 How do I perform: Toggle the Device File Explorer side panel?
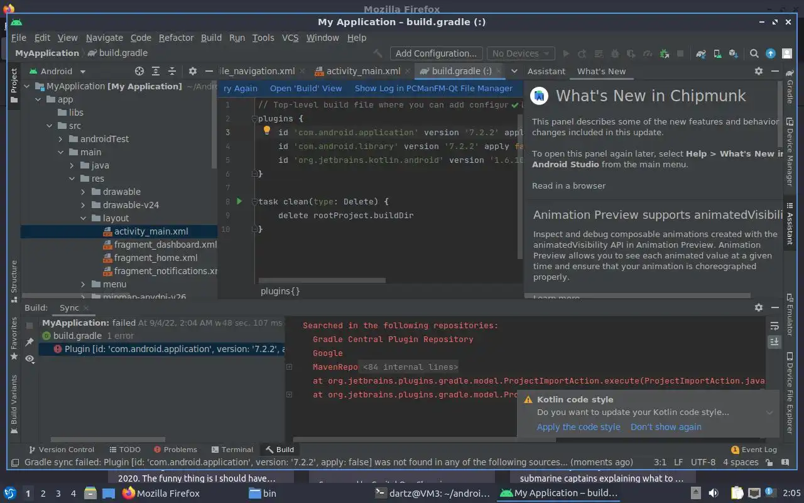coord(790,394)
